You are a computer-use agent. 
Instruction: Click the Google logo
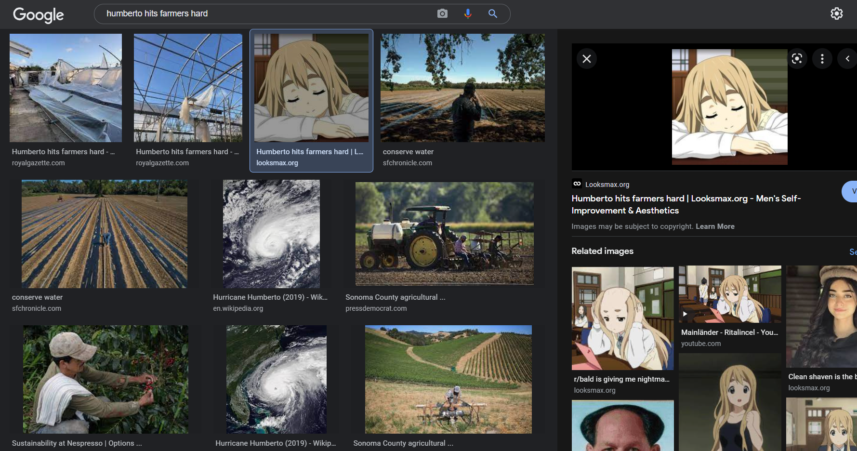[x=38, y=14]
